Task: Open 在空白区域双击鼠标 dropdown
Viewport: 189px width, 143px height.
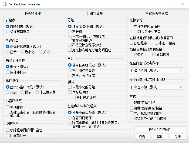Action: click(x=156, y=70)
